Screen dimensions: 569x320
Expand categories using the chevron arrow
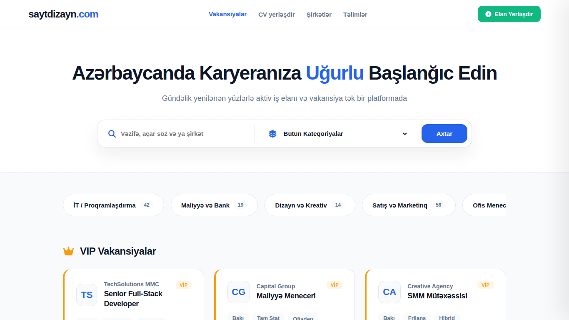pyautogui.click(x=405, y=134)
